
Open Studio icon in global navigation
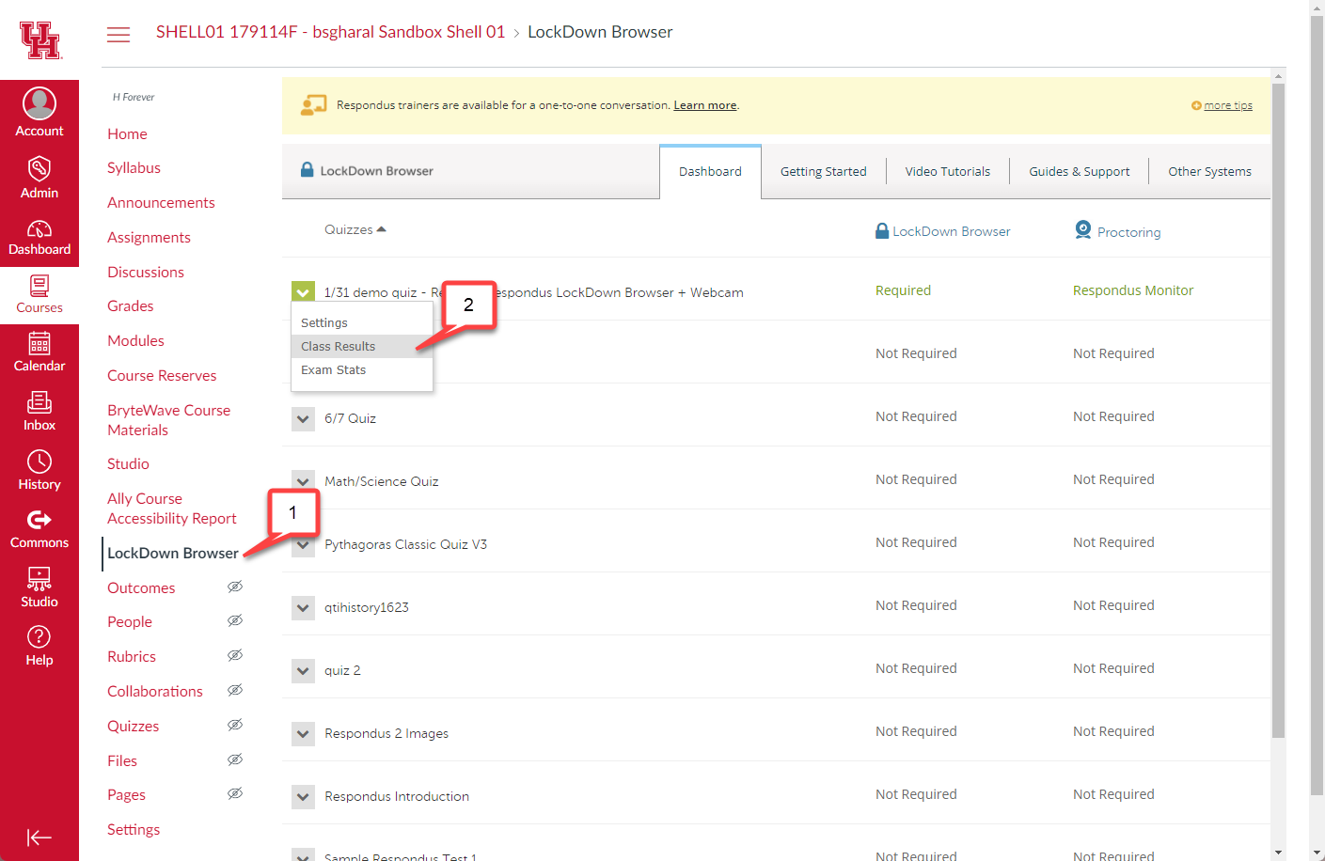tap(39, 578)
